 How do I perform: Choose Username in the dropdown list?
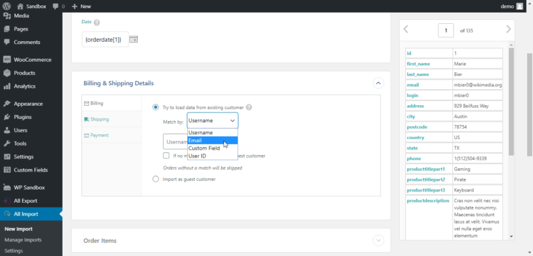pyautogui.click(x=213, y=132)
